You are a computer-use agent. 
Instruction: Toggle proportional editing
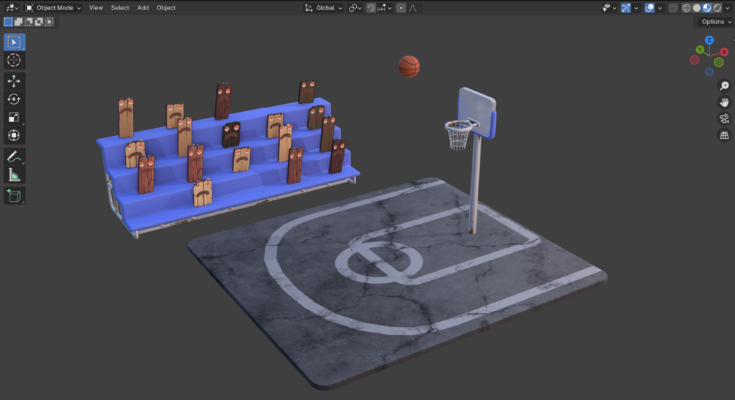(x=401, y=7)
